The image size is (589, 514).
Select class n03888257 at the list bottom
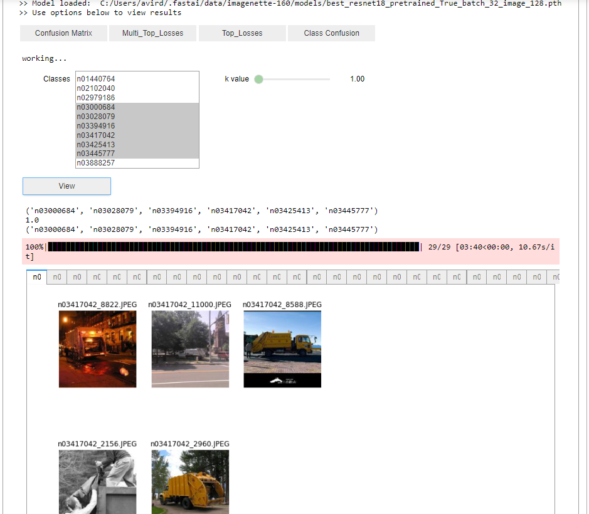(x=96, y=163)
